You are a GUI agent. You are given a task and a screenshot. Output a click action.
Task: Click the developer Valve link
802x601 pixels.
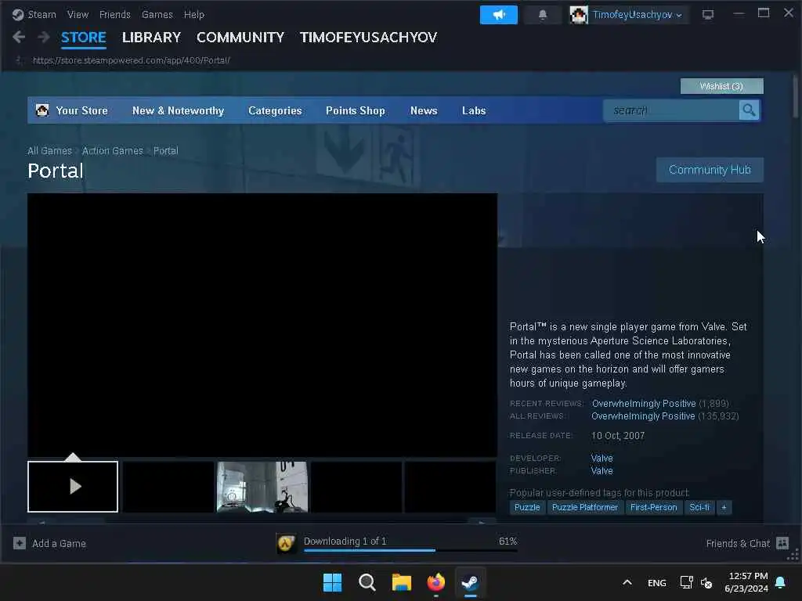pos(602,459)
